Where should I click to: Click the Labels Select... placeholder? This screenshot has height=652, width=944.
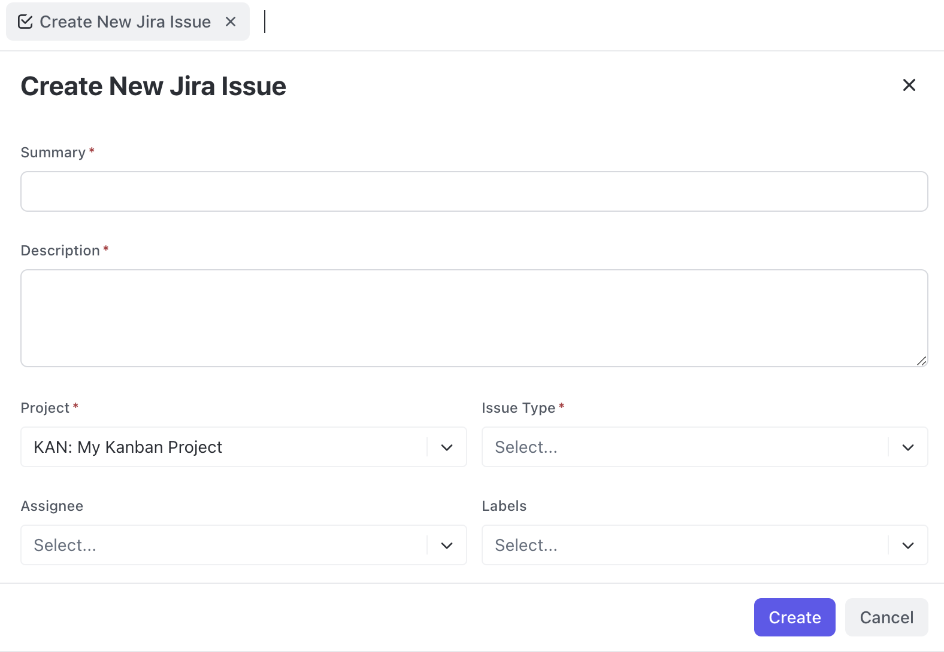pos(526,546)
